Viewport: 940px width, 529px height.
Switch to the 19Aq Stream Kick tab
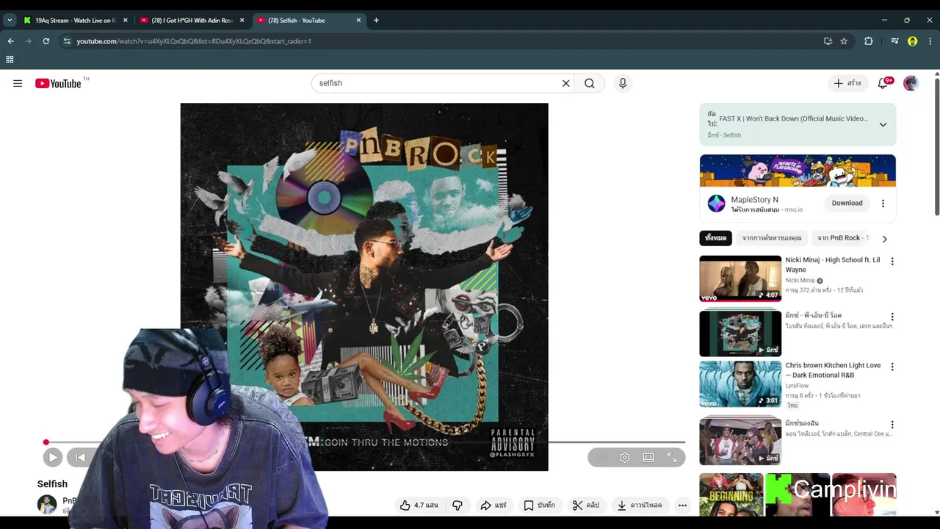[76, 21]
